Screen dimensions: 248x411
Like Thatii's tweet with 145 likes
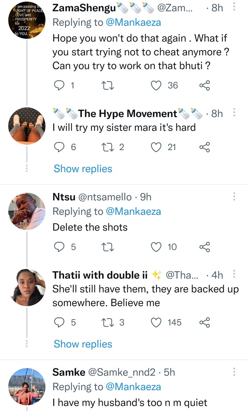157,323
